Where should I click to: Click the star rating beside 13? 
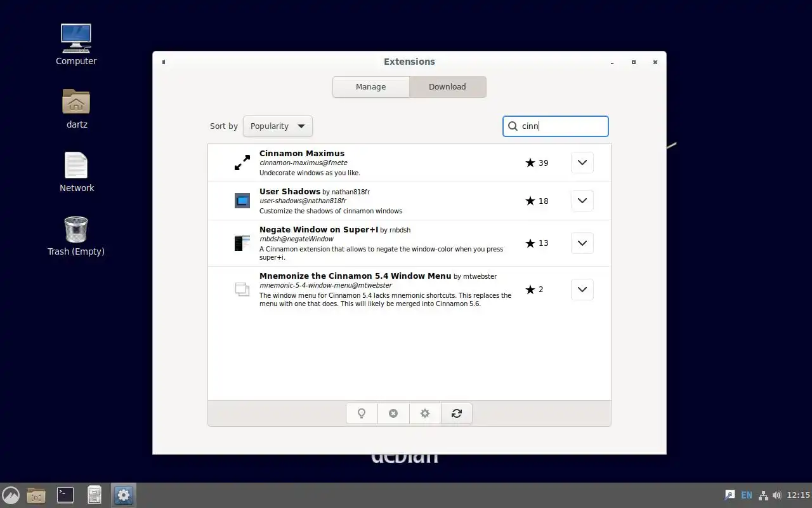point(530,243)
